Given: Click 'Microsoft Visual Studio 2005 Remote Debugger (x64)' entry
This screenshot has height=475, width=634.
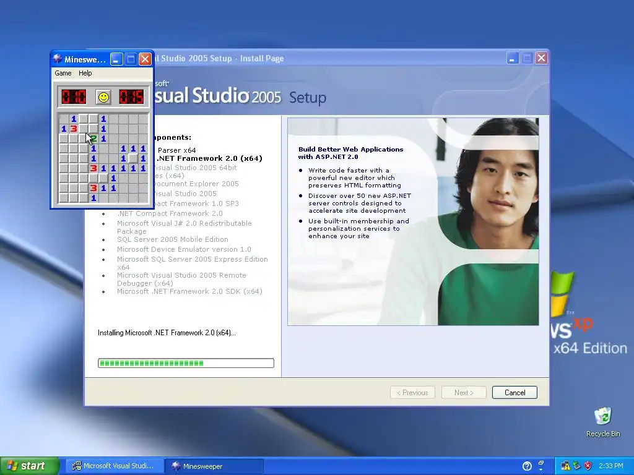Looking at the screenshot, I should click(x=181, y=279).
